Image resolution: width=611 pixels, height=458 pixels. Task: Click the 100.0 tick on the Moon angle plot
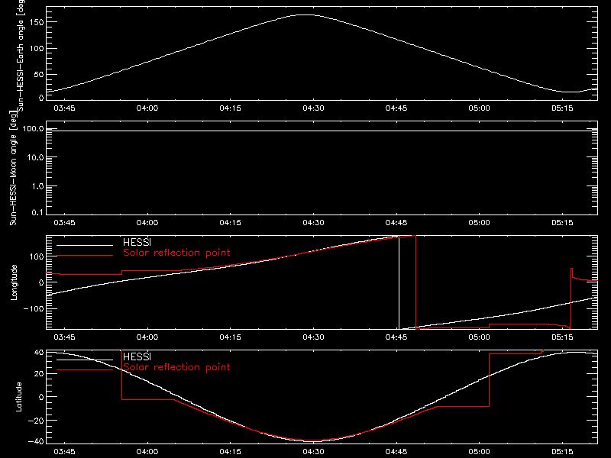point(34,128)
